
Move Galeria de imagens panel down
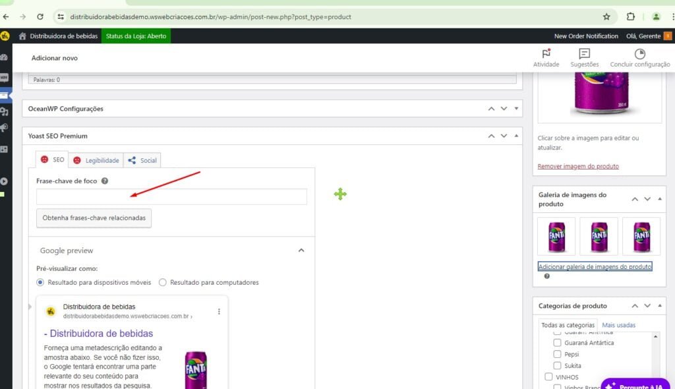(647, 199)
